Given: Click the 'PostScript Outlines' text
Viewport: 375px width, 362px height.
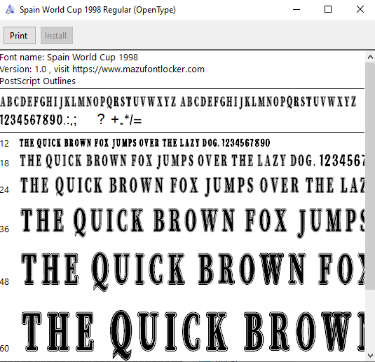Looking at the screenshot, I should [38, 81].
